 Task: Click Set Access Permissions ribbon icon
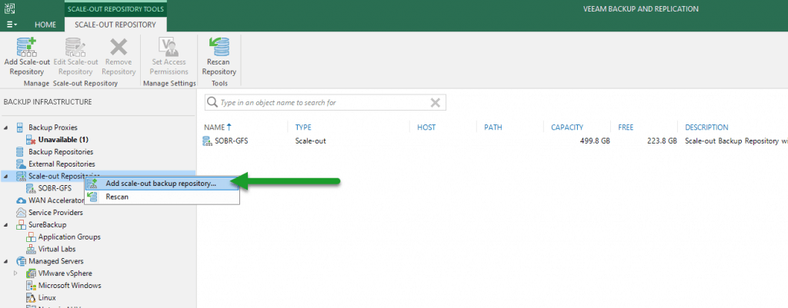click(x=168, y=47)
